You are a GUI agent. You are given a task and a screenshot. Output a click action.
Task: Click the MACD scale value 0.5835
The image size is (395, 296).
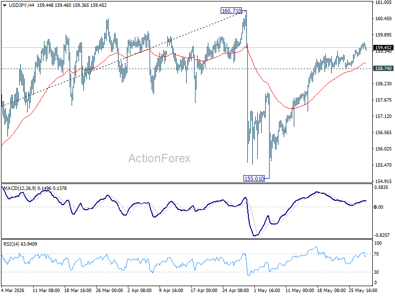[x=381, y=187]
